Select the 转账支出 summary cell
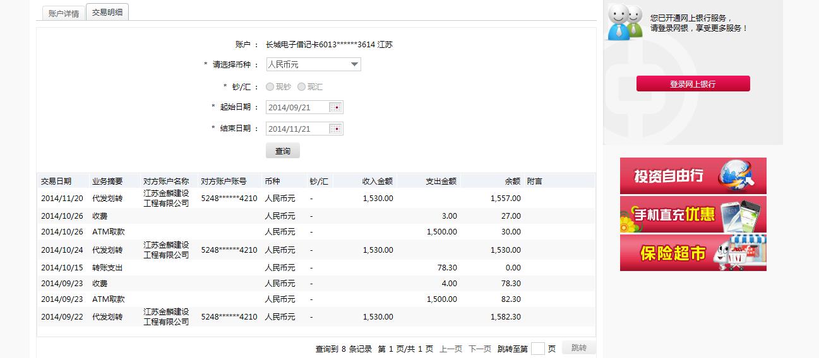This screenshot has height=358, width=819. tap(107, 268)
